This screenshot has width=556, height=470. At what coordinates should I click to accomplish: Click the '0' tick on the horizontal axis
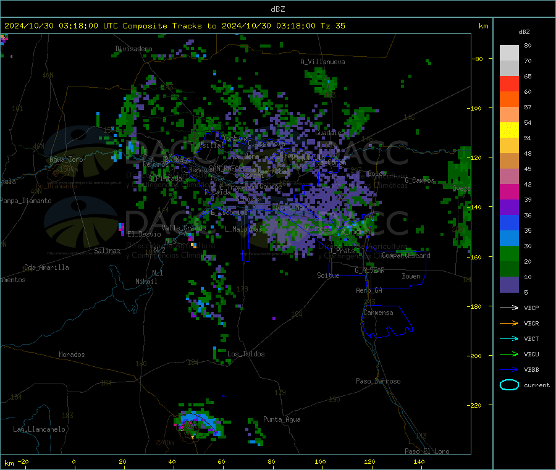click(74, 461)
